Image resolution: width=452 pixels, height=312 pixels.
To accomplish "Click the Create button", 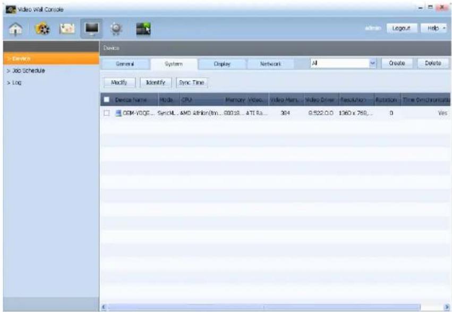I will tap(397, 63).
